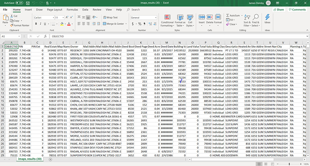This screenshot has height=166, width=310.
Task: Switch to the Formulas ribbon tab
Action: (x=72, y=9)
